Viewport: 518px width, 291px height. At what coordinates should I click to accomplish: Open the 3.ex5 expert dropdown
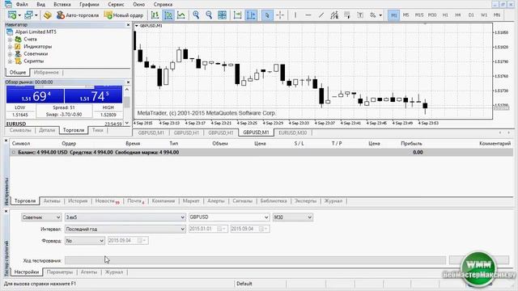[125, 217]
